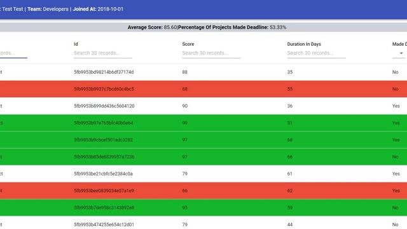This screenshot has width=407, height=229.
Task: Select the id 5fb9953bd98214b6df37174d
Action: pyautogui.click(x=104, y=72)
